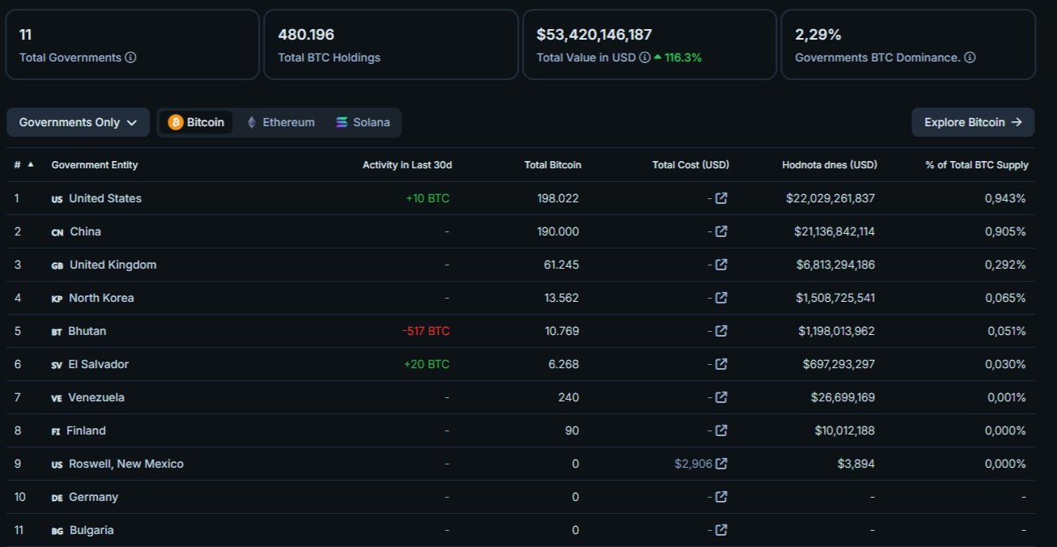Click the 2,29% dominance figure

point(818,35)
